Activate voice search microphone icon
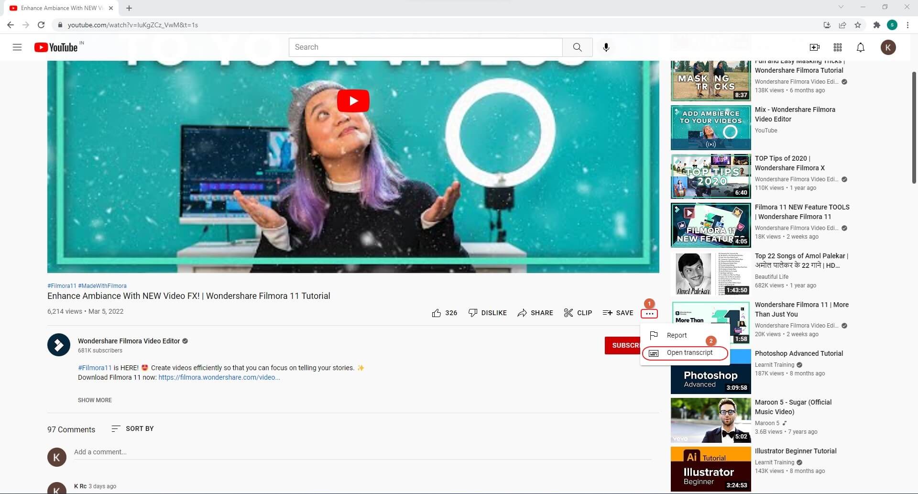The image size is (918, 494). (x=606, y=47)
